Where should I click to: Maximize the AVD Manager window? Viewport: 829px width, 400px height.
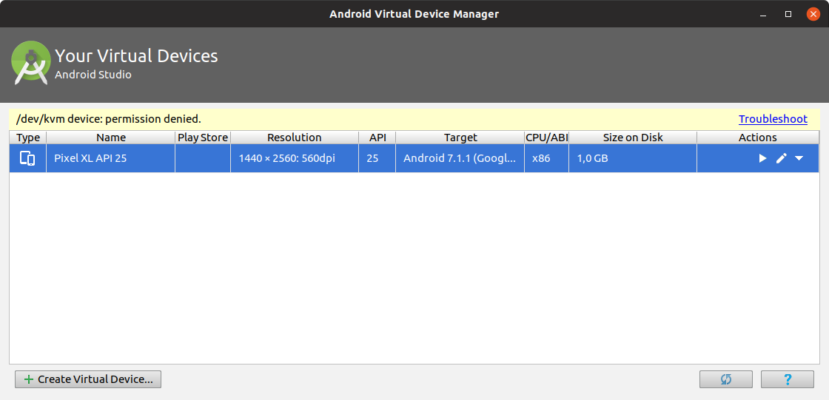(788, 14)
